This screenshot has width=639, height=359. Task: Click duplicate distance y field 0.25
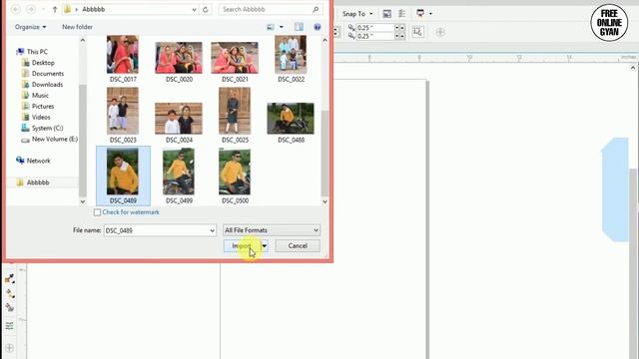click(375, 36)
